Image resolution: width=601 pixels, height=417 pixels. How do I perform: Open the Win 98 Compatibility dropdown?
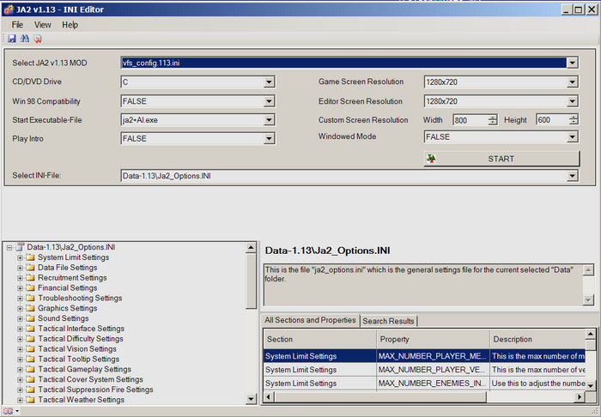[269, 101]
